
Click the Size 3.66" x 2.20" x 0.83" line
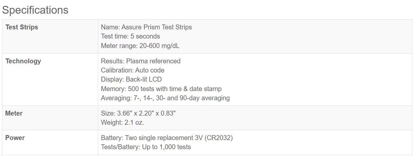[x=138, y=113]
